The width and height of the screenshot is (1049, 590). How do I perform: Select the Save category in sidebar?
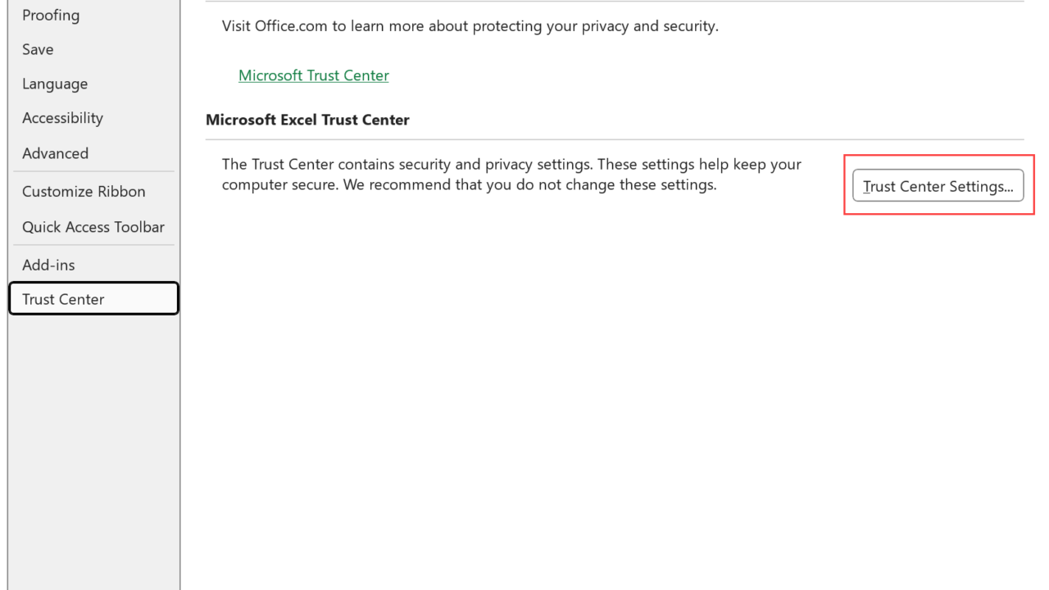[x=38, y=49]
